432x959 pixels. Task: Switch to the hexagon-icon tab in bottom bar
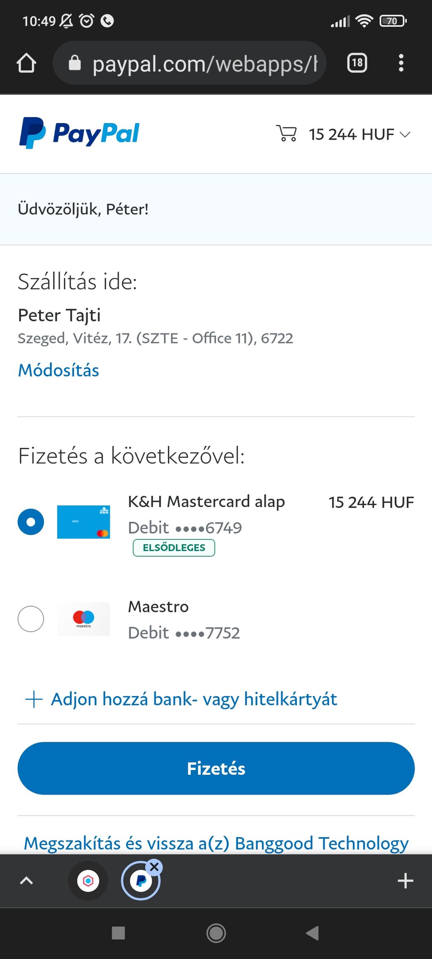[88, 881]
